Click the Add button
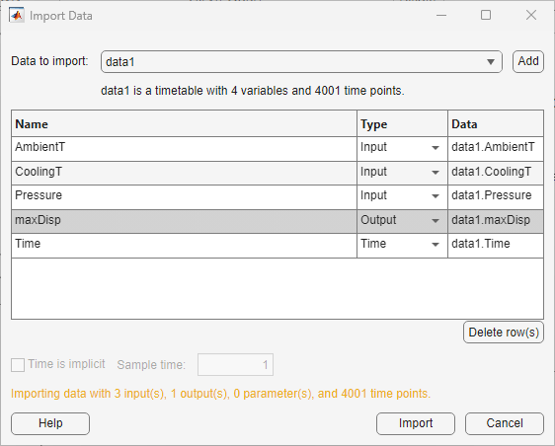Image resolution: width=555 pixels, height=446 pixels. pos(528,61)
